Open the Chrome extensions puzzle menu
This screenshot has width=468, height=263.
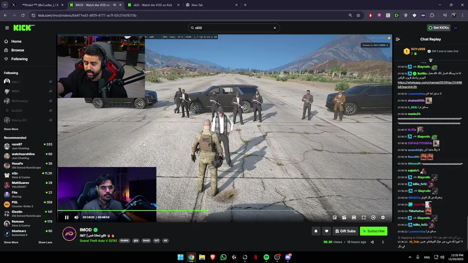432,15
